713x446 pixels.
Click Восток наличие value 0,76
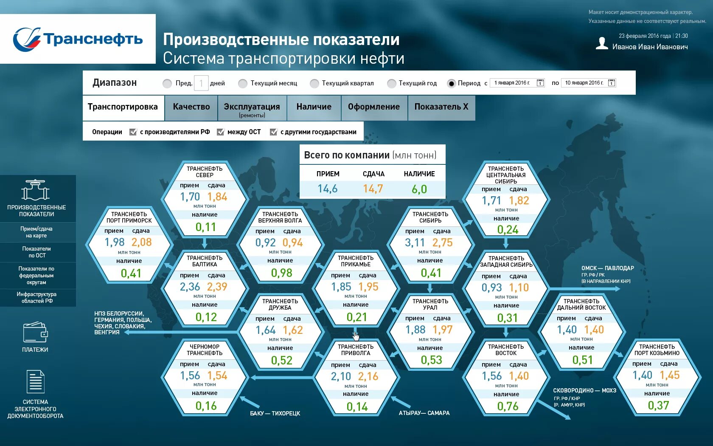pyautogui.click(x=508, y=406)
